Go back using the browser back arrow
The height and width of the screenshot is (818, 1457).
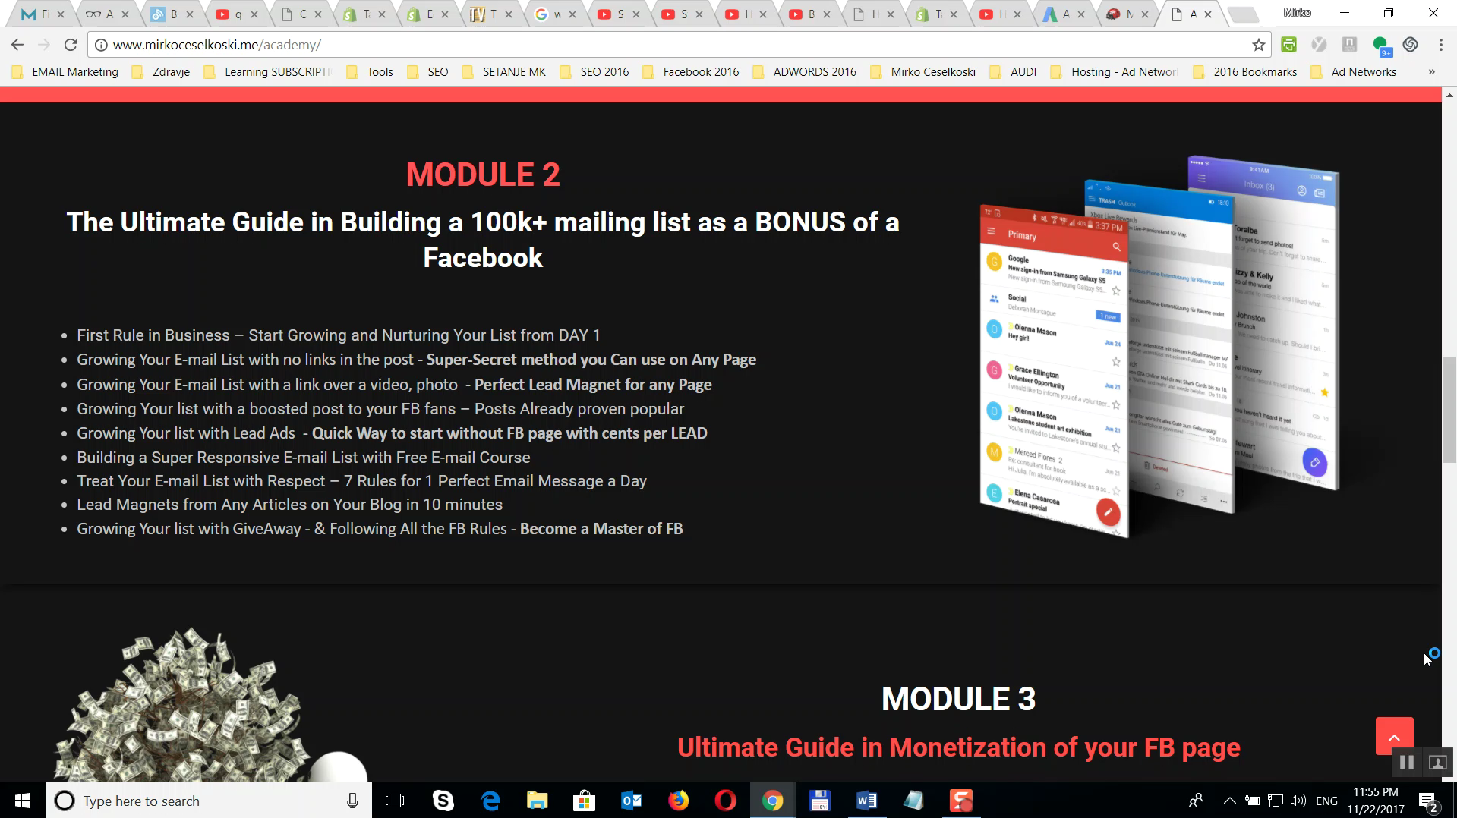coord(17,45)
